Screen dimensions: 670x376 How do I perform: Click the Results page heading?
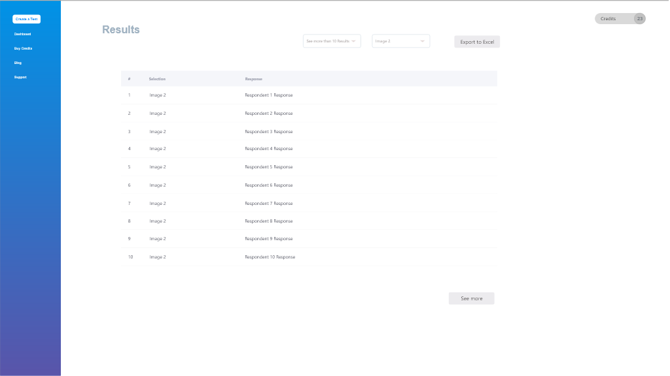point(121,29)
